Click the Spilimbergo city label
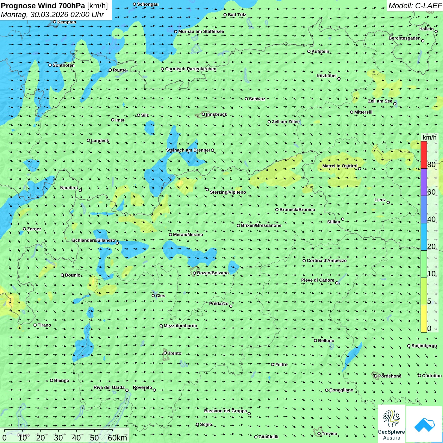443x443 pixels. [424, 346]
